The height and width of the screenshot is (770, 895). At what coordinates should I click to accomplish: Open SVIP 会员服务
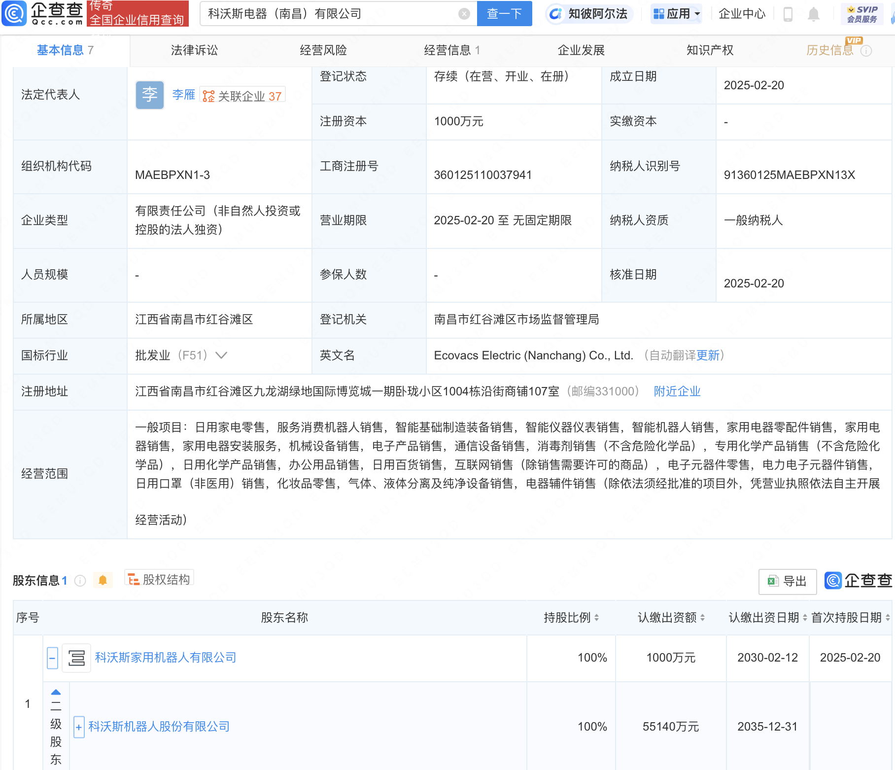click(x=861, y=13)
